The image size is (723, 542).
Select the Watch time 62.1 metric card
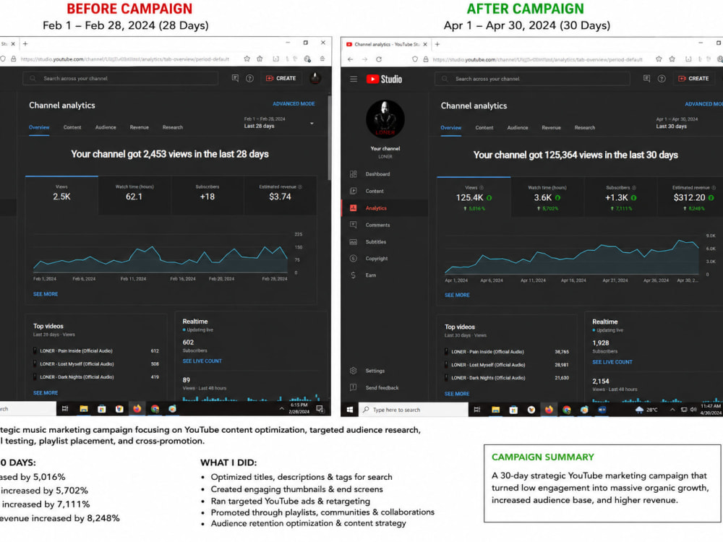point(134,195)
